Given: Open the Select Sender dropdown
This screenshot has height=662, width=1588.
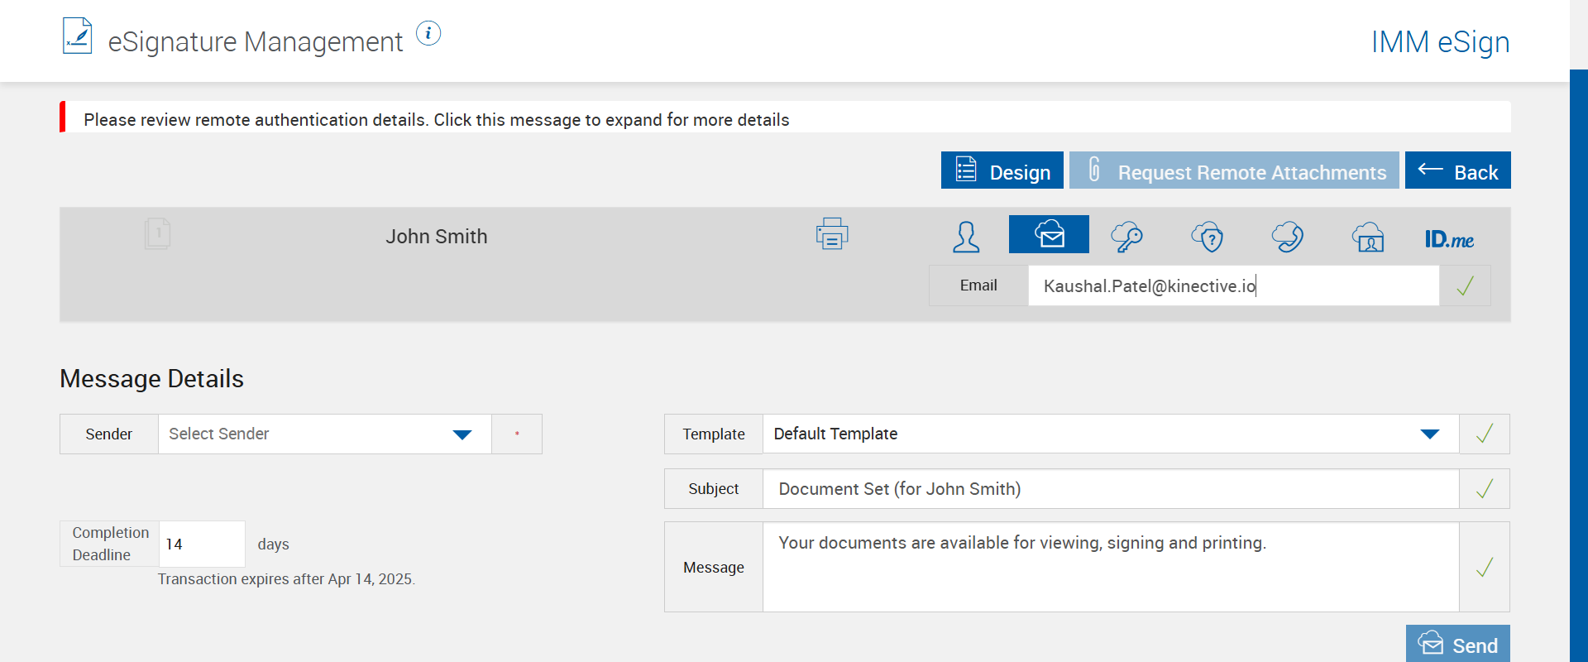Looking at the screenshot, I should [x=324, y=434].
